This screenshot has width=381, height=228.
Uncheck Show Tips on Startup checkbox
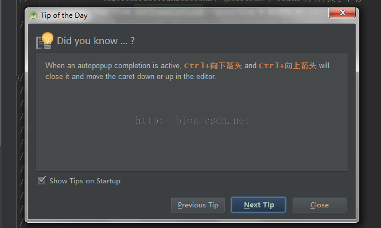[42, 180]
